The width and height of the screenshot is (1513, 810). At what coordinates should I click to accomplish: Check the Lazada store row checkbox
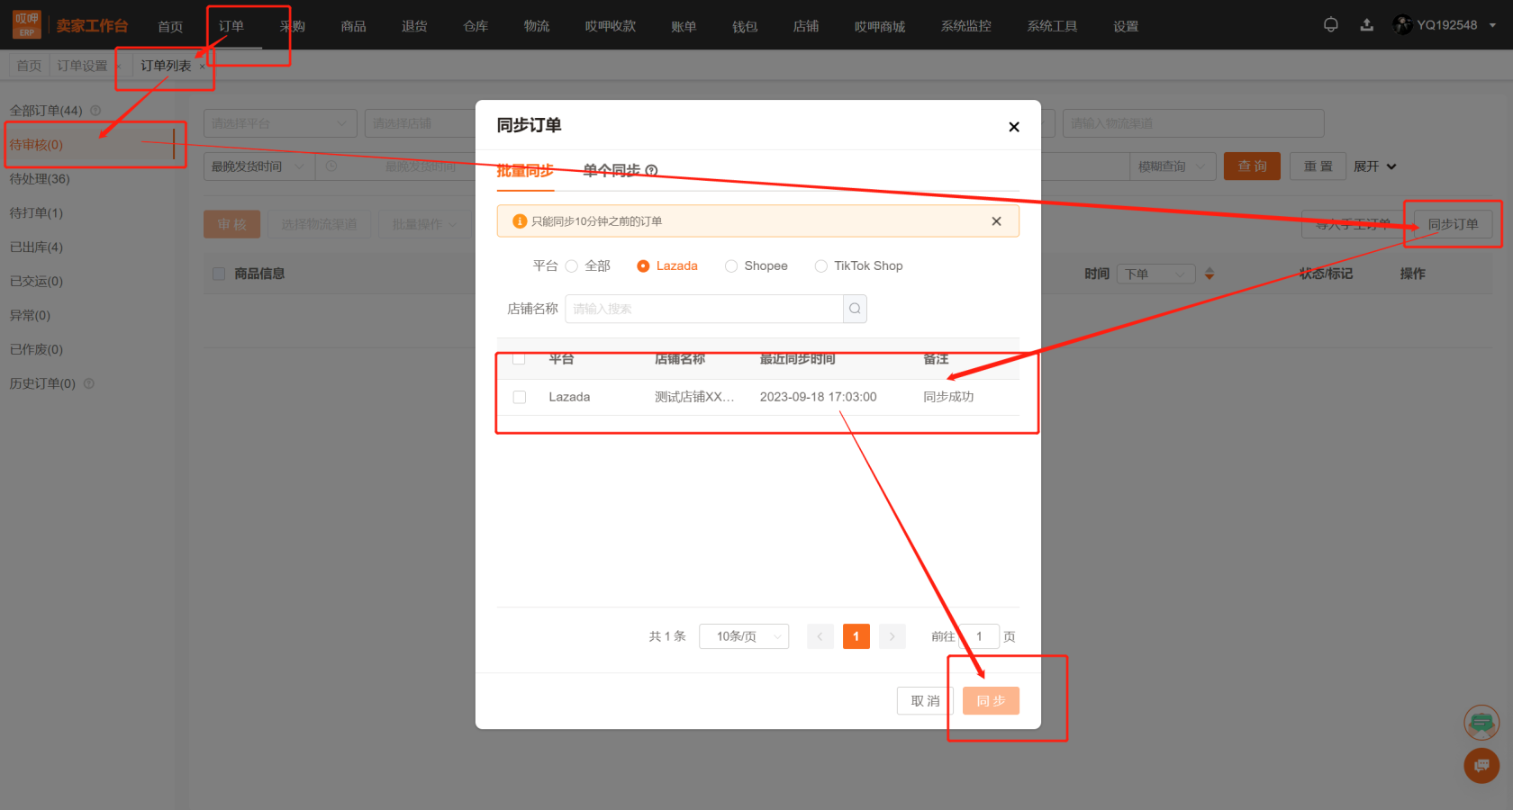520,397
